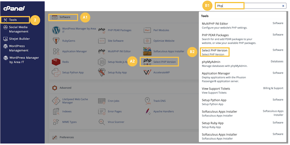Image resolution: width=290 pixels, height=145 pixels.
Task: Click the Setup Python App icon
Action: 56,72
